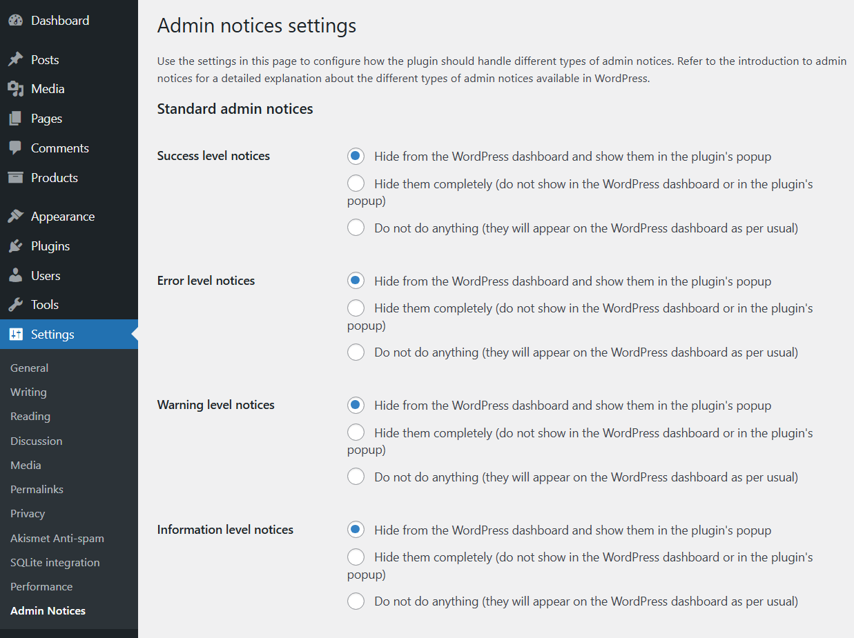Image resolution: width=854 pixels, height=638 pixels.
Task: Open Performance settings submenu
Action: 41,587
